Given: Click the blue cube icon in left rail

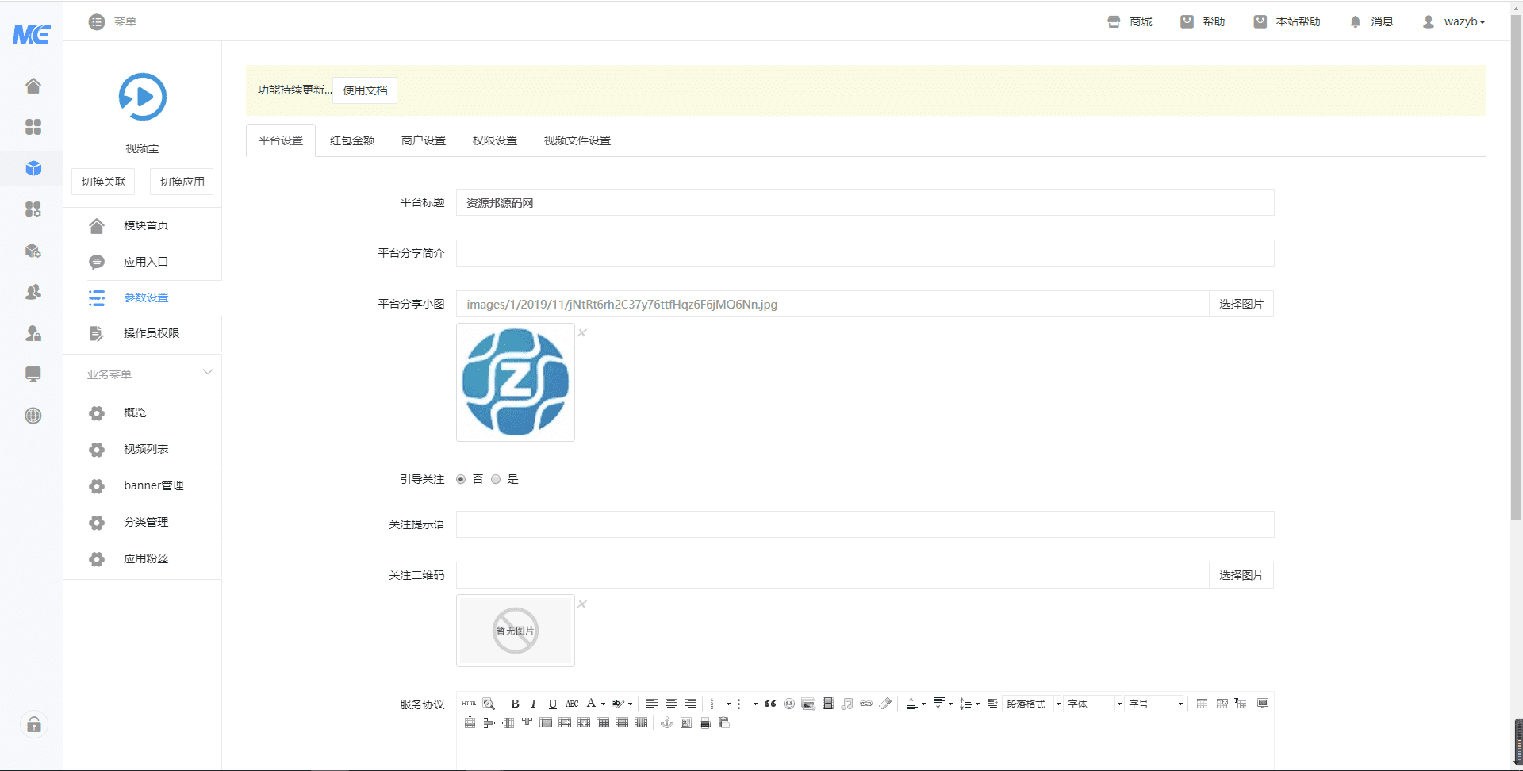Looking at the screenshot, I should tap(33, 168).
